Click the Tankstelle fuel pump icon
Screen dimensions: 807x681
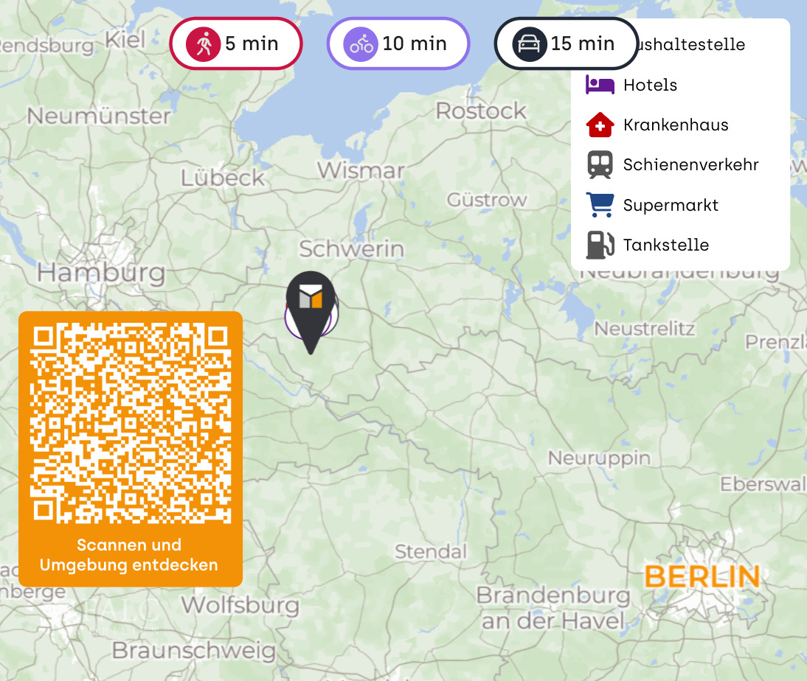coord(600,245)
